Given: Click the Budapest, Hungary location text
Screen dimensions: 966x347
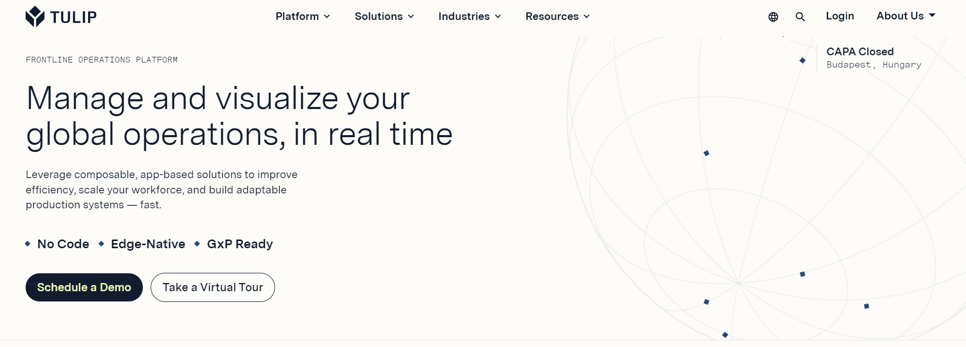Looking at the screenshot, I should (873, 65).
